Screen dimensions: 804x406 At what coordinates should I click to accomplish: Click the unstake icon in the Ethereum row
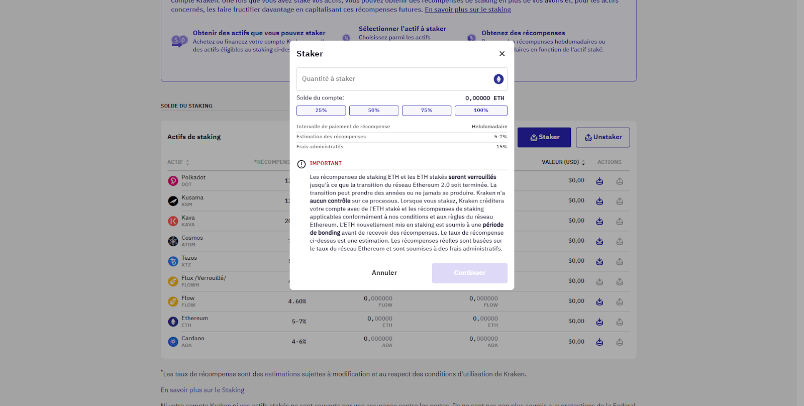point(620,322)
